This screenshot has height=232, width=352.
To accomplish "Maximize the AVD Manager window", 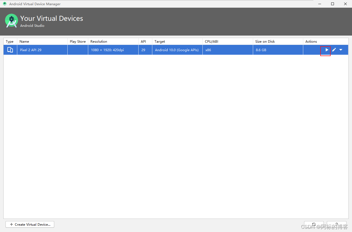I will pos(333,4).
